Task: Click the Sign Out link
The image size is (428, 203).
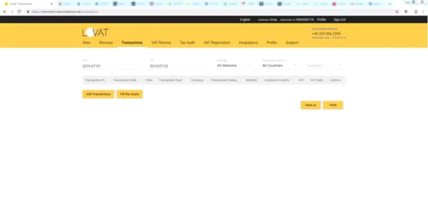Action: tap(340, 20)
